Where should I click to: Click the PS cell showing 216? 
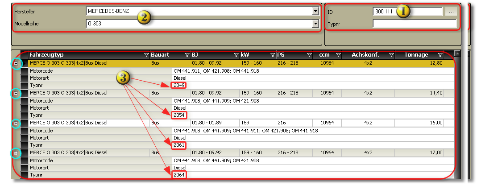(294, 123)
